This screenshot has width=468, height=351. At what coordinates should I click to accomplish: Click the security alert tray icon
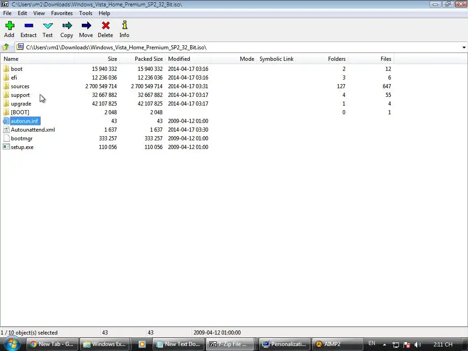[406, 345]
